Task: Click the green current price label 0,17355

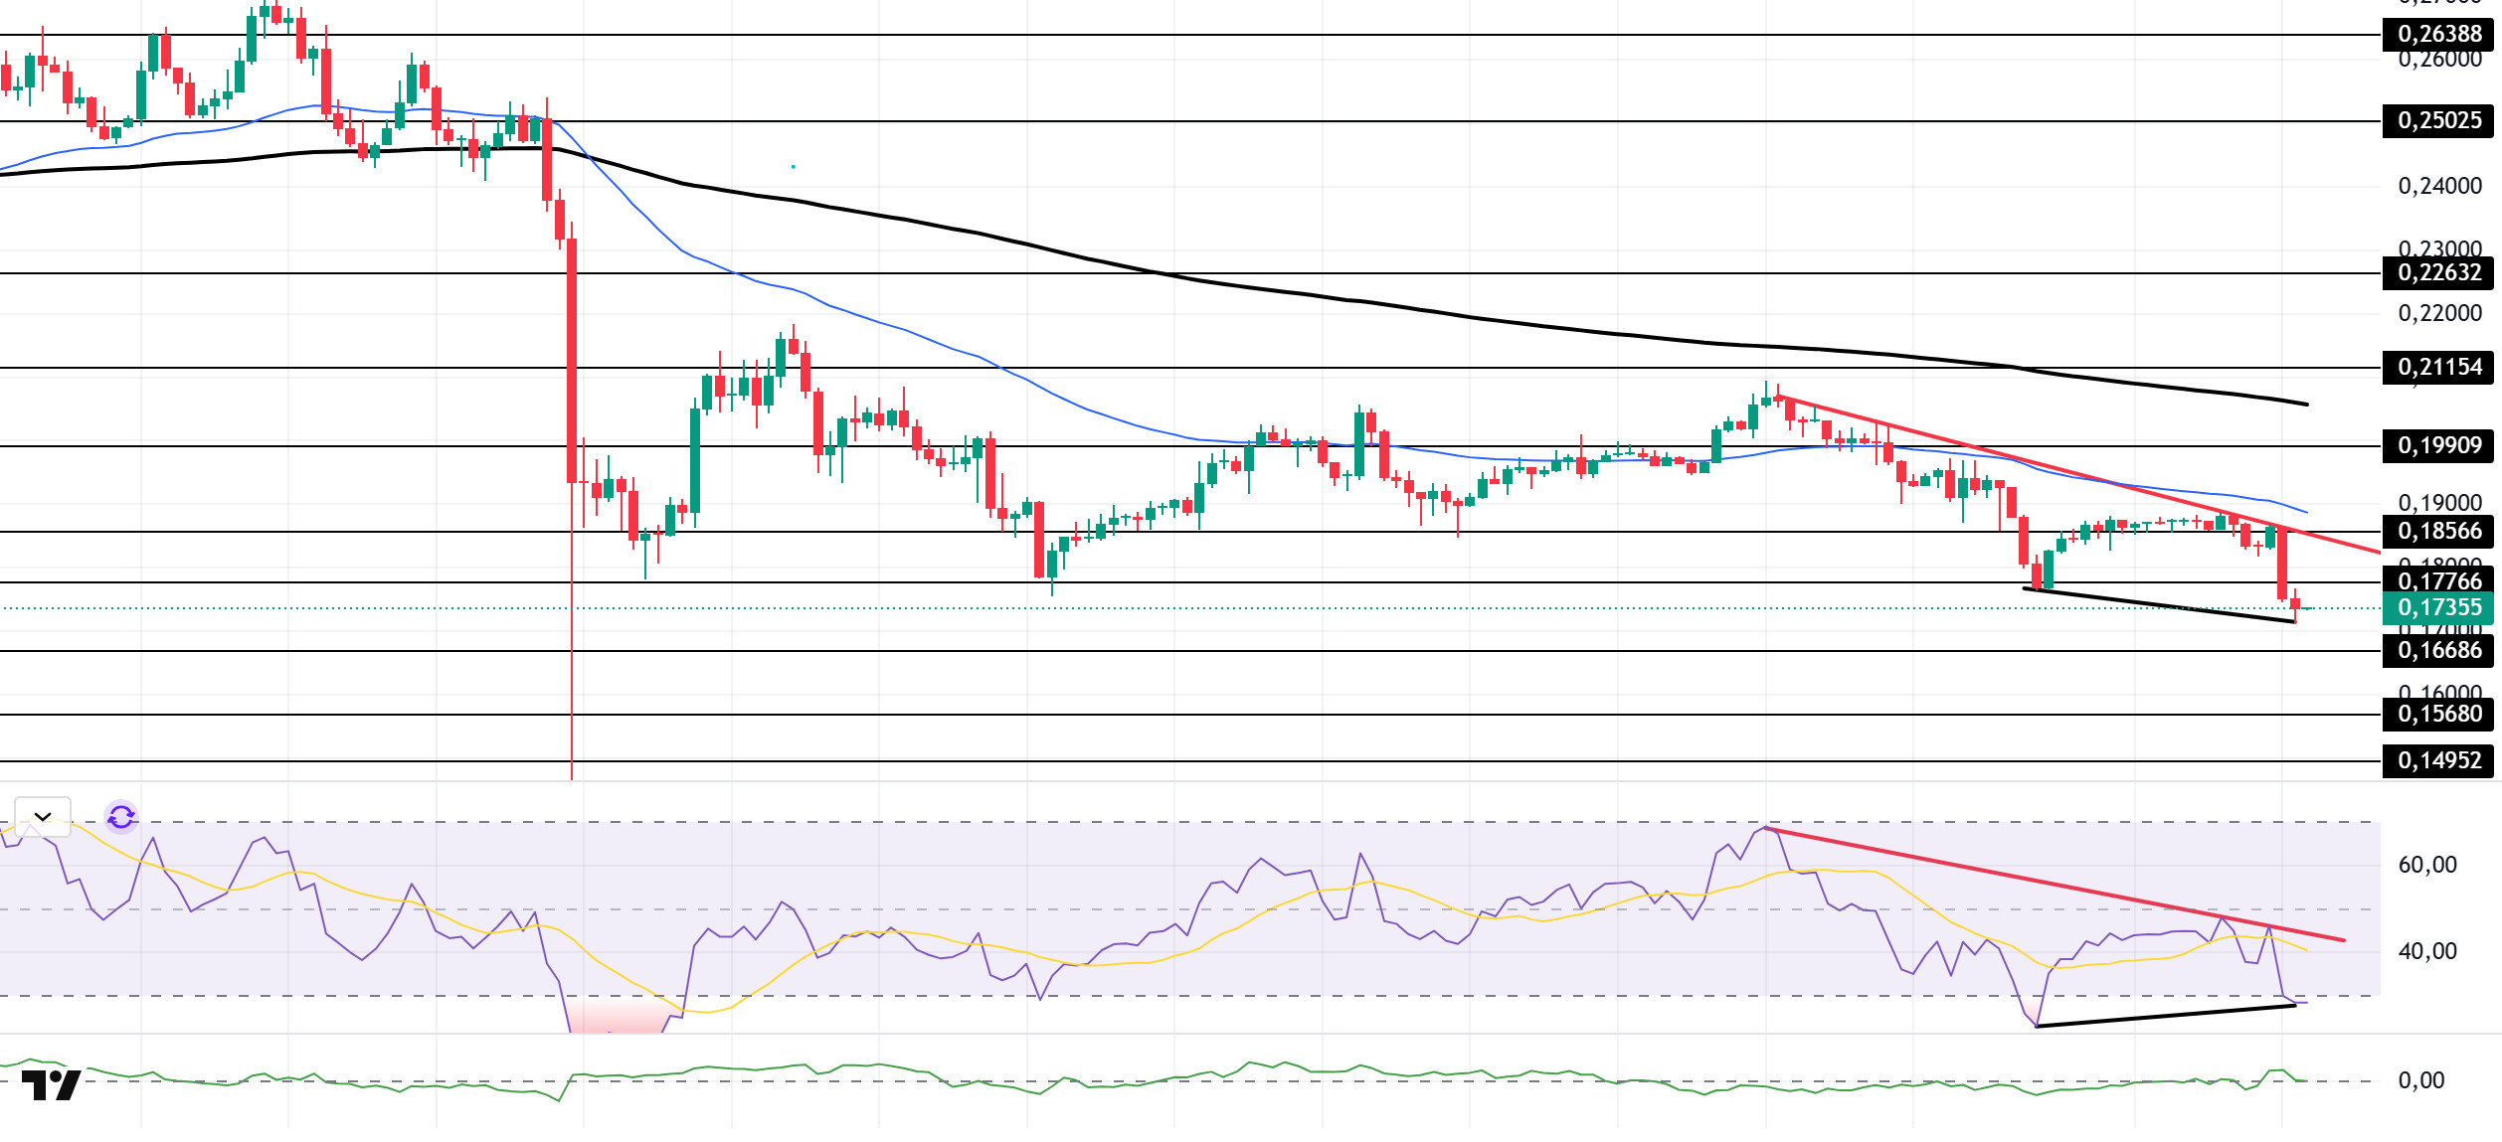Action: [x=2437, y=607]
